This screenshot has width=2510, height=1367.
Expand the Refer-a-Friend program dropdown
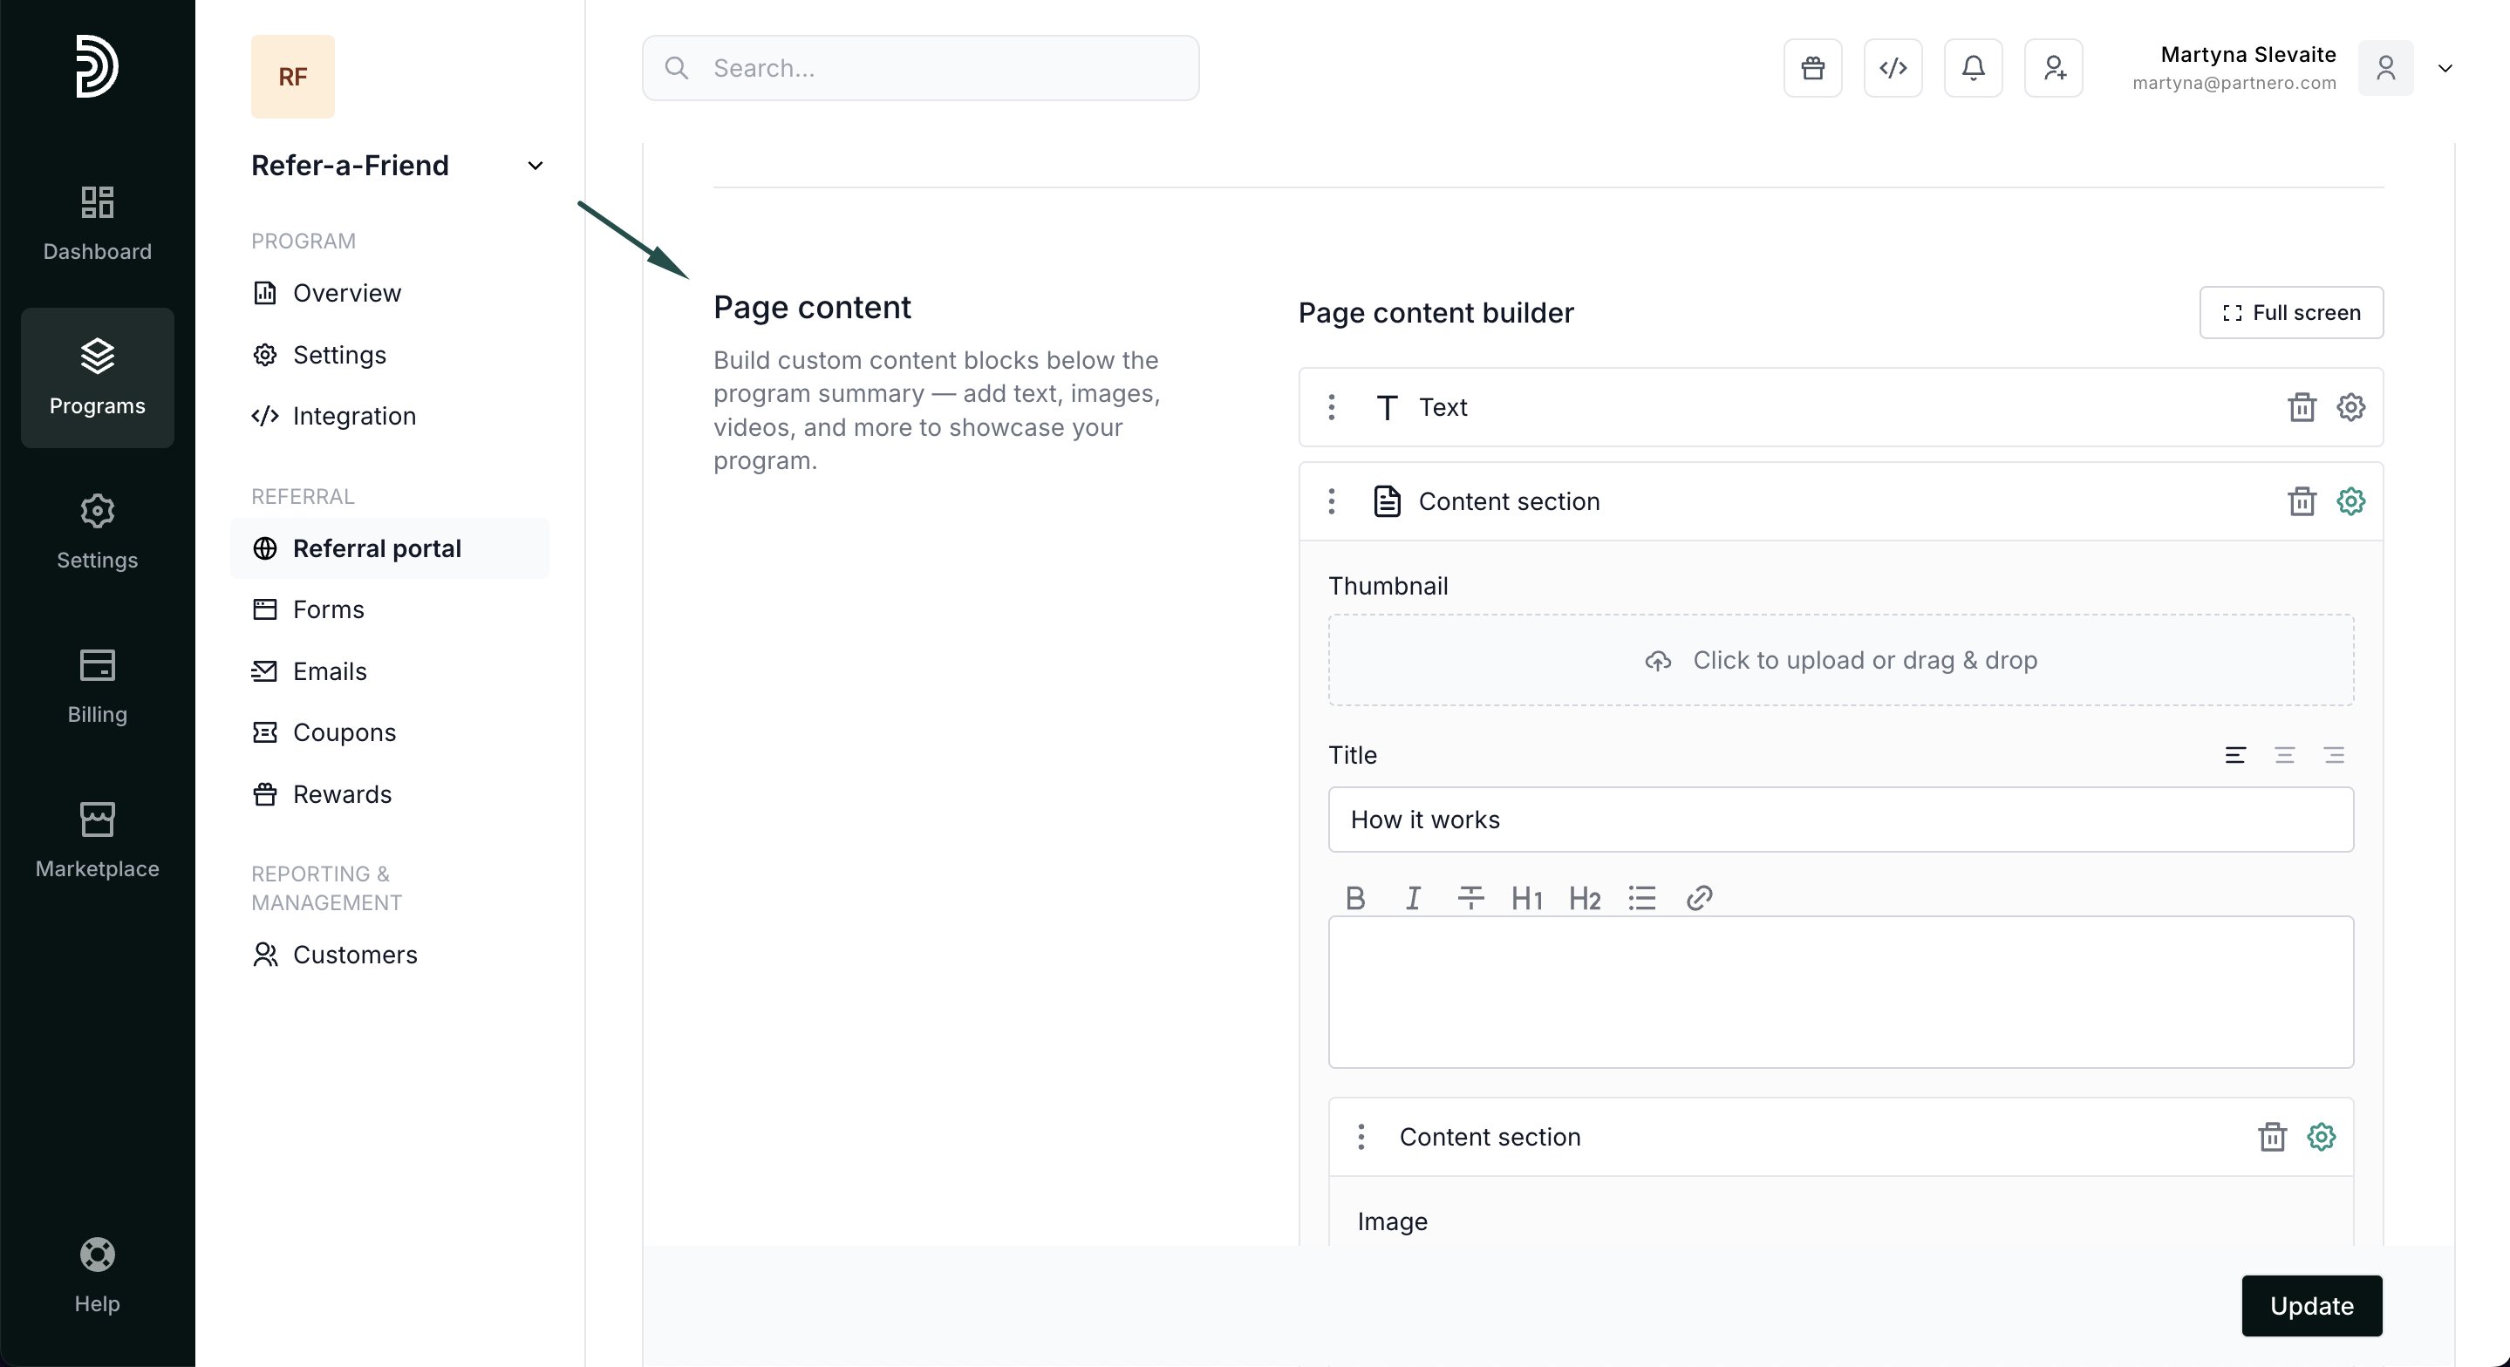(x=535, y=166)
